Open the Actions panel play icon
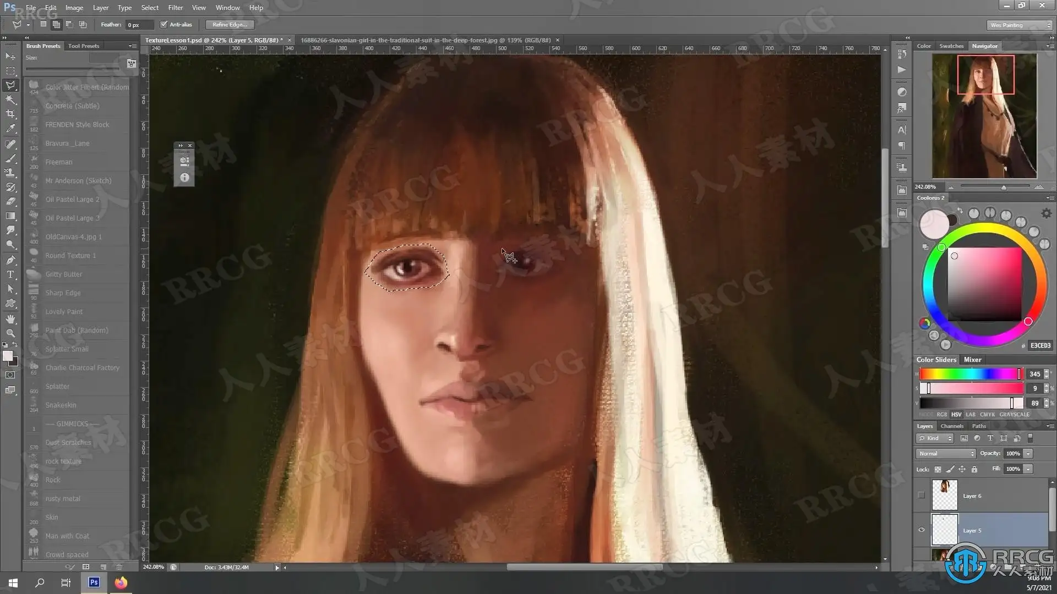1057x594 pixels. coord(902,70)
